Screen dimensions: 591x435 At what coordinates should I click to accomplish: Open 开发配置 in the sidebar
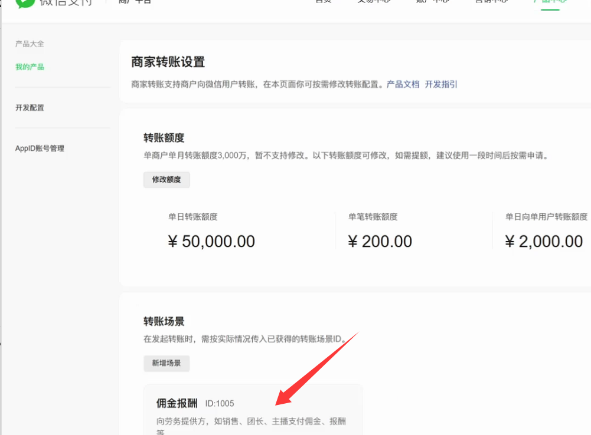click(x=30, y=108)
